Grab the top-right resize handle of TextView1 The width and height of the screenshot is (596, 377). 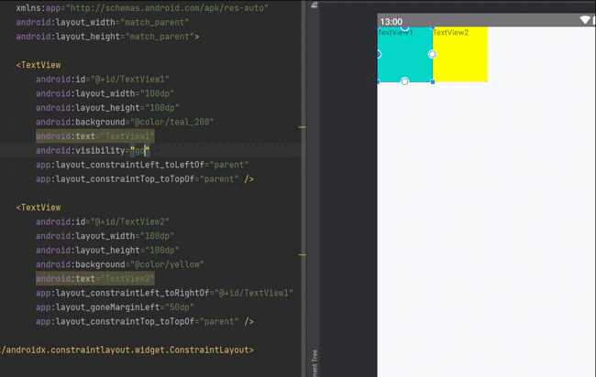pos(433,27)
